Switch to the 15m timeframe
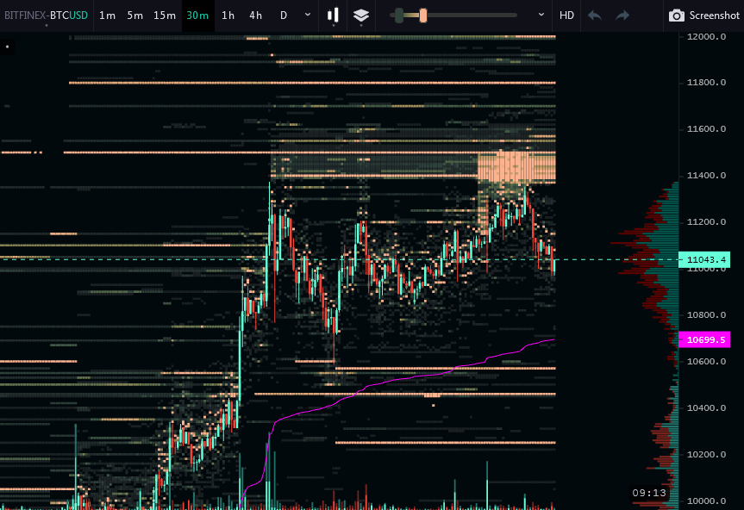 tap(165, 16)
